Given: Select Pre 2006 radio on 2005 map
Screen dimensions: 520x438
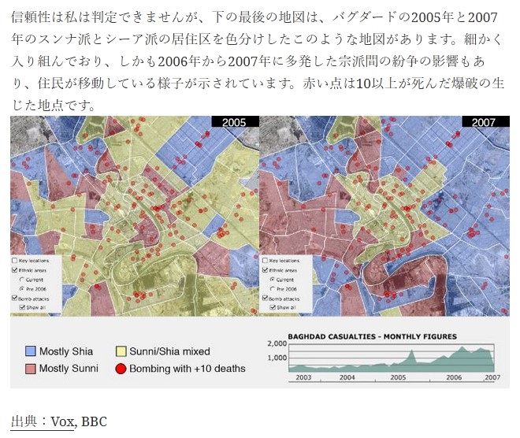Looking at the screenshot, I should [x=22, y=288].
